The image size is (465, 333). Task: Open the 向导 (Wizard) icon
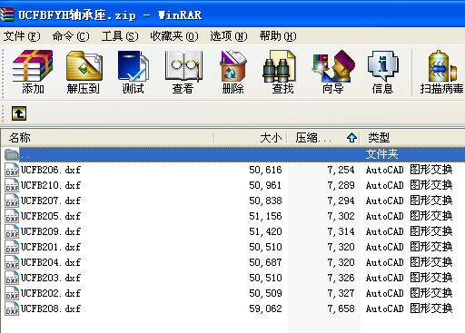click(333, 72)
